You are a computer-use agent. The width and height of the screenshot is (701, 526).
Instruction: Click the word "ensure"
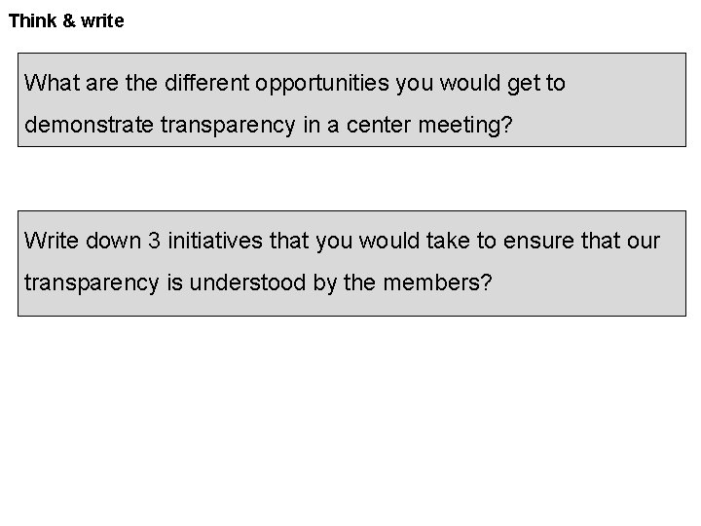[x=538, y=242]
